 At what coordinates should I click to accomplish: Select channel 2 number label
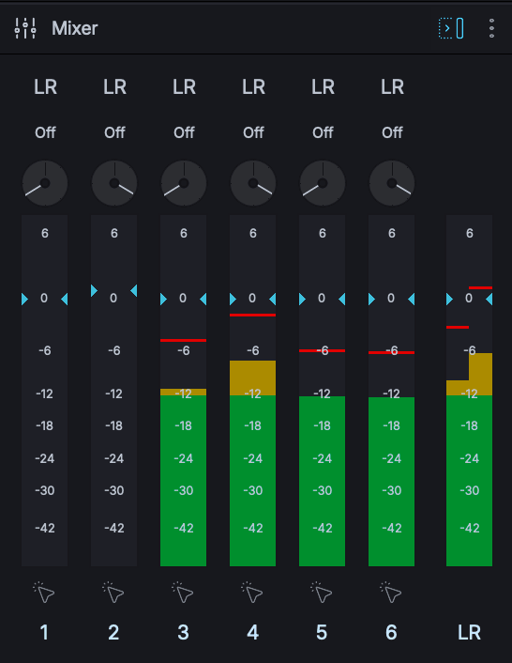(x=113, y=633)
